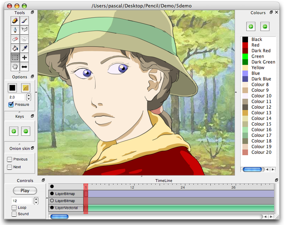This screenshot has width=285, height=225.
Task: Activate the Eyedropper tool
Action: click(x=24, y=48)
